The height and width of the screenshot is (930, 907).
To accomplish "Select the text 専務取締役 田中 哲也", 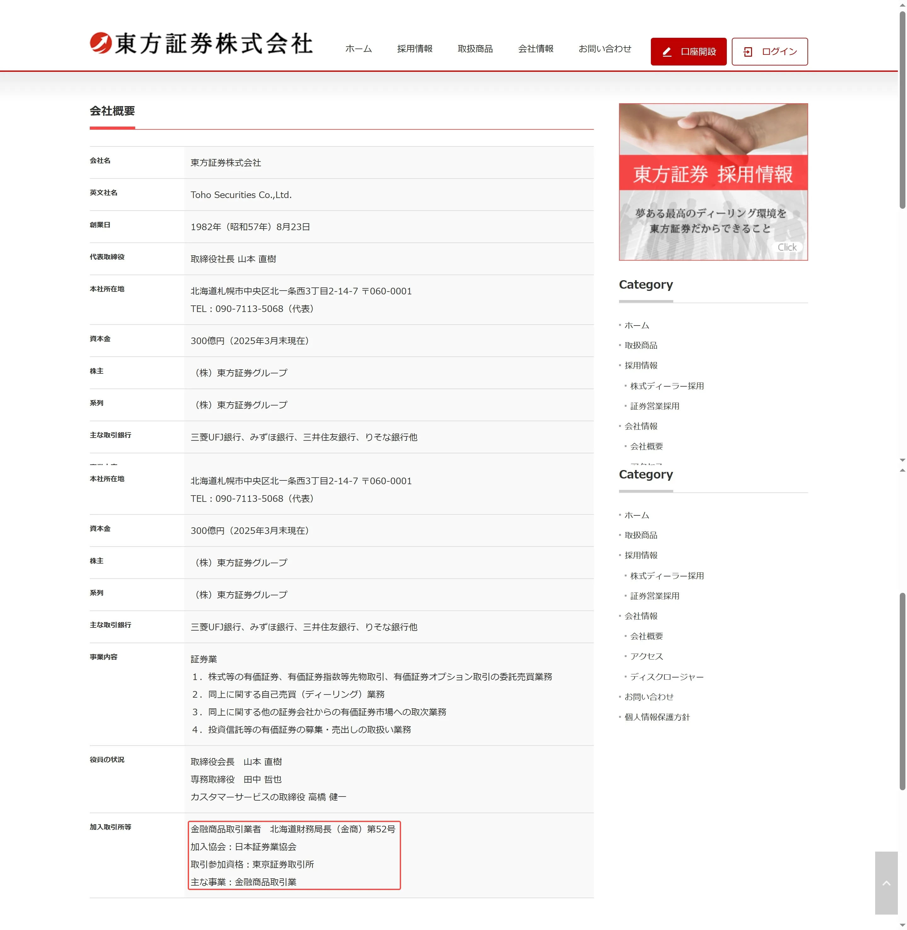I will coord(236,780).
